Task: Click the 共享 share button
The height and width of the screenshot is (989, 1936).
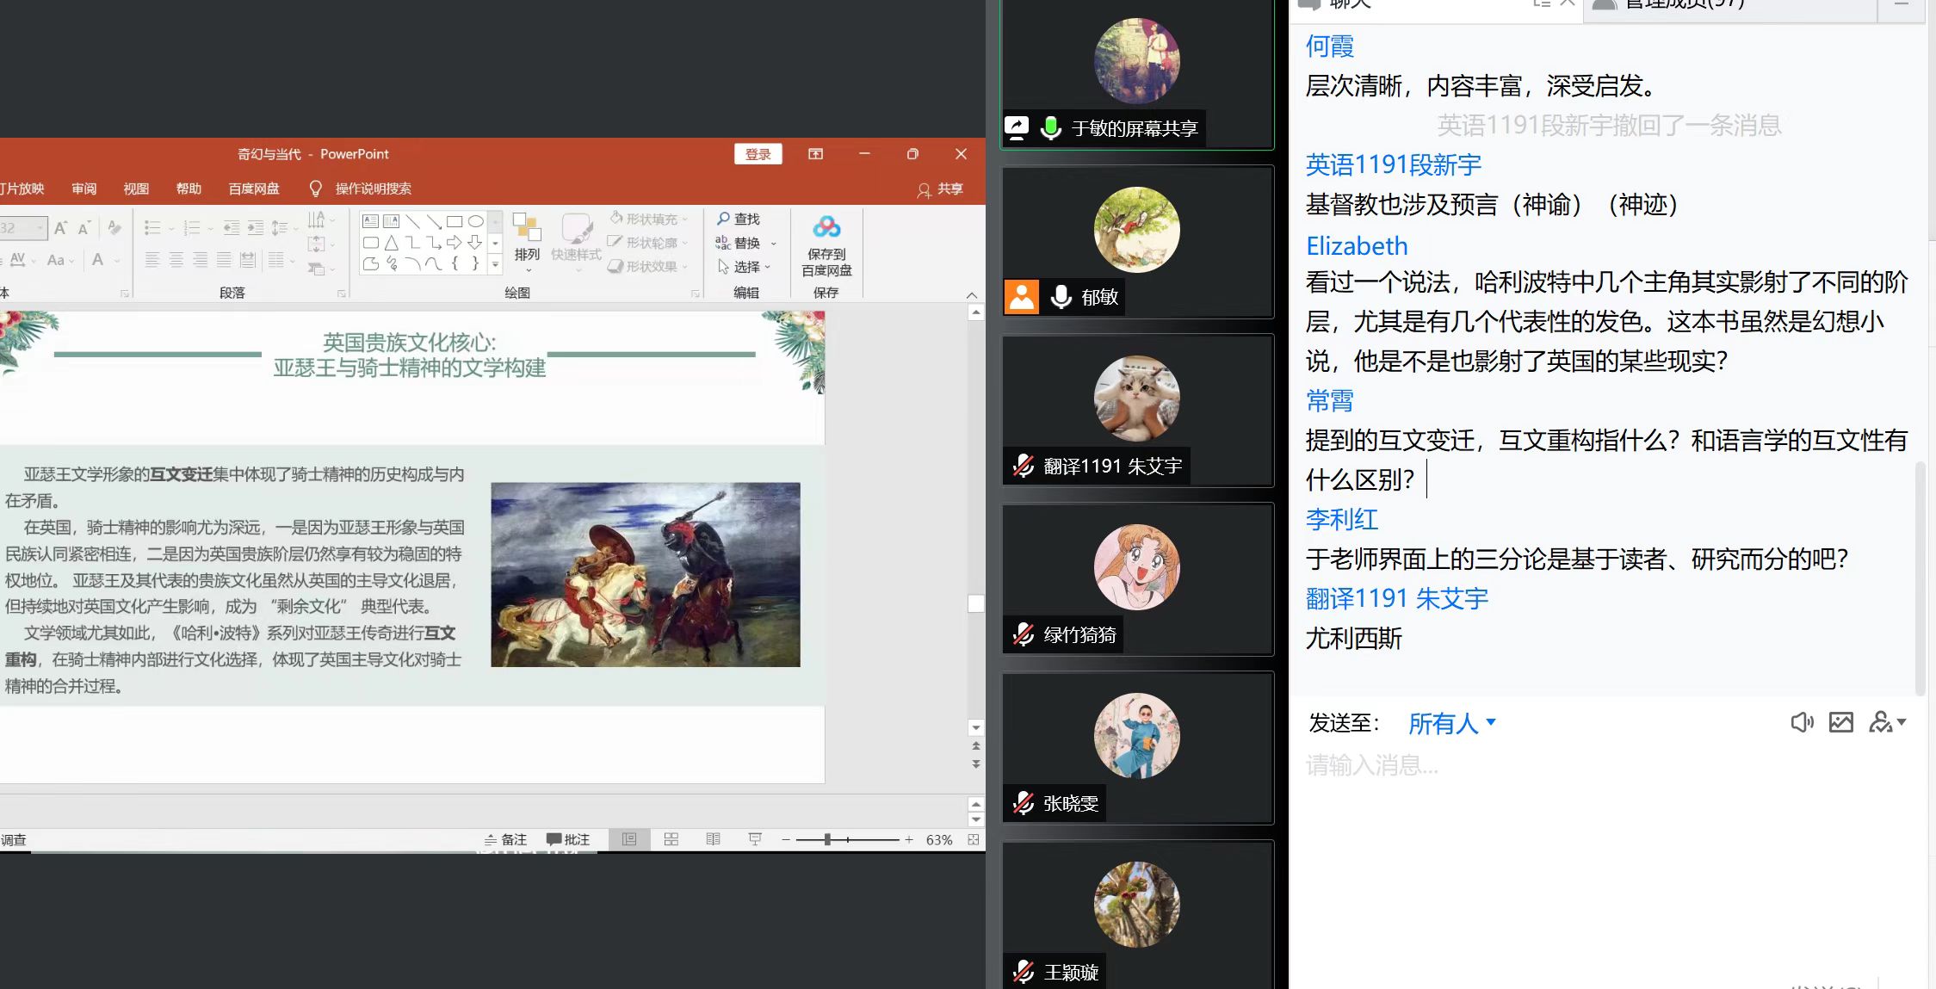Action: 940,189
